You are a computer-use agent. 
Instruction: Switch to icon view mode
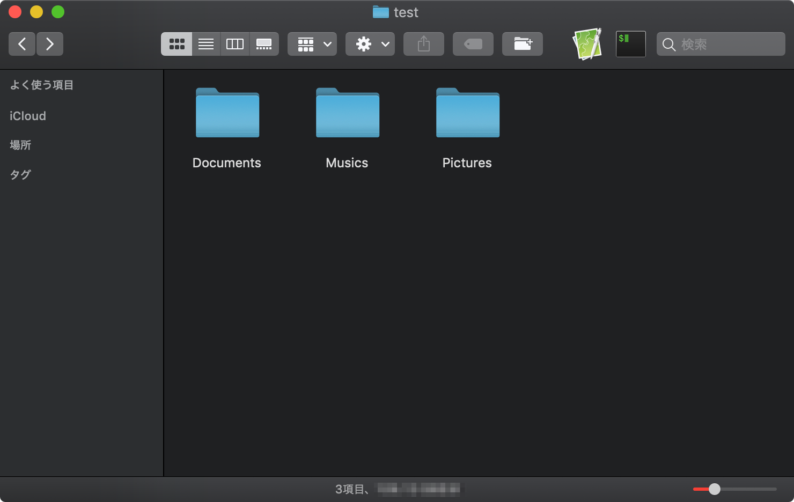[x=177, y=44]
